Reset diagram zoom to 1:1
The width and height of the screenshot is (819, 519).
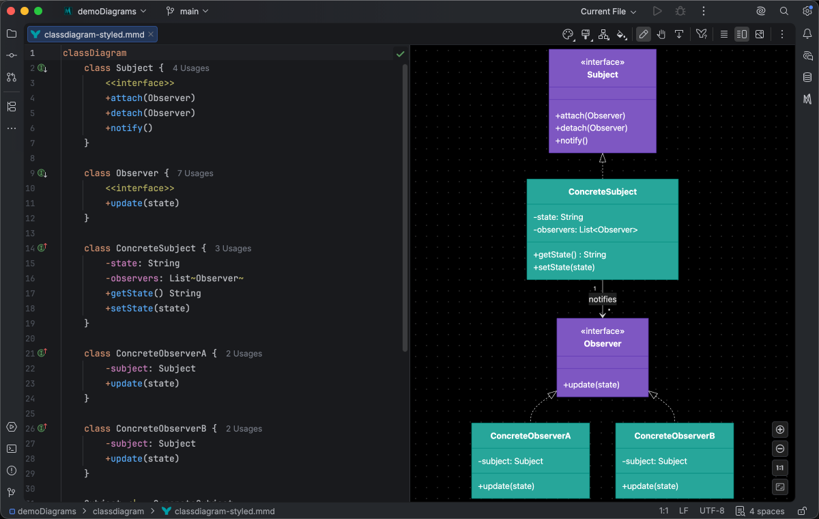click(x=781, y=468)
